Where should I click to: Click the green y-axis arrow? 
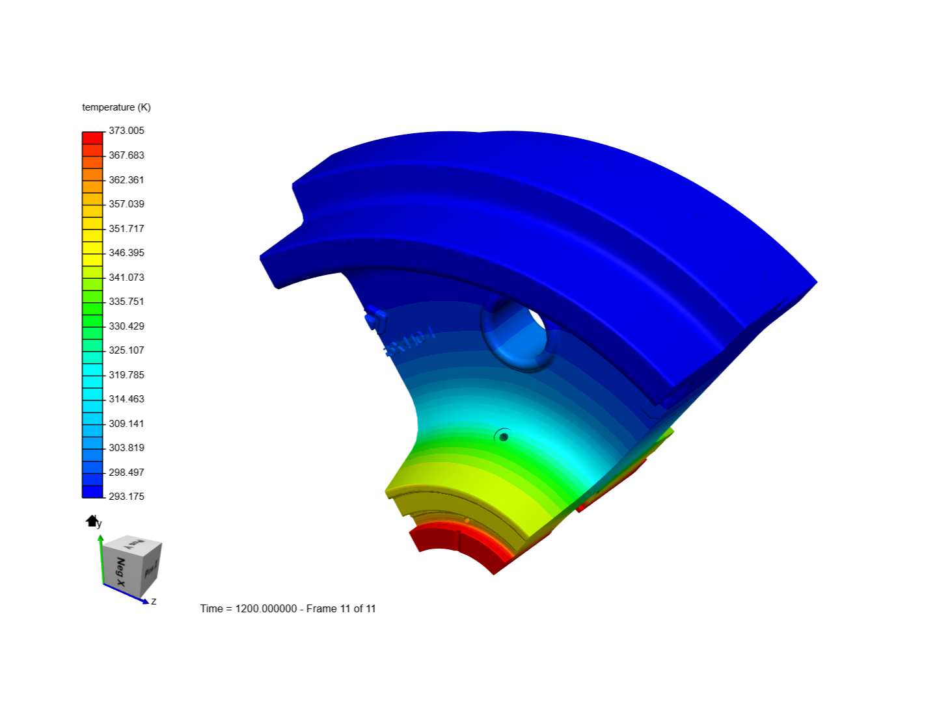(x=101, y=559)
